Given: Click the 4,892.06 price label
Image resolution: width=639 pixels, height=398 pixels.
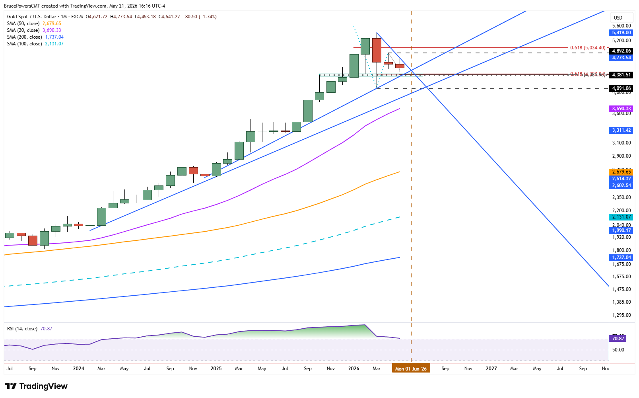Looking at the screenshot, I should [621, 51].
